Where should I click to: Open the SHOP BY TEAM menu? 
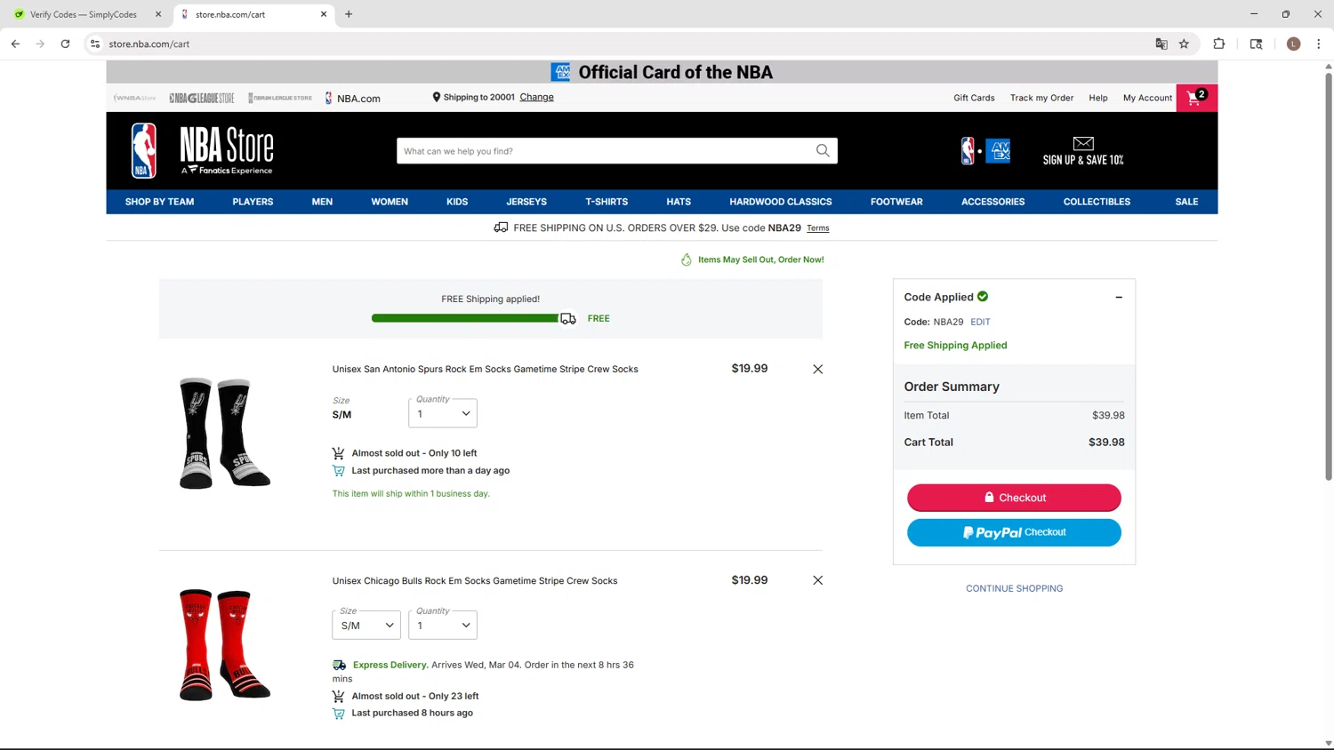[x=159, y=202]
